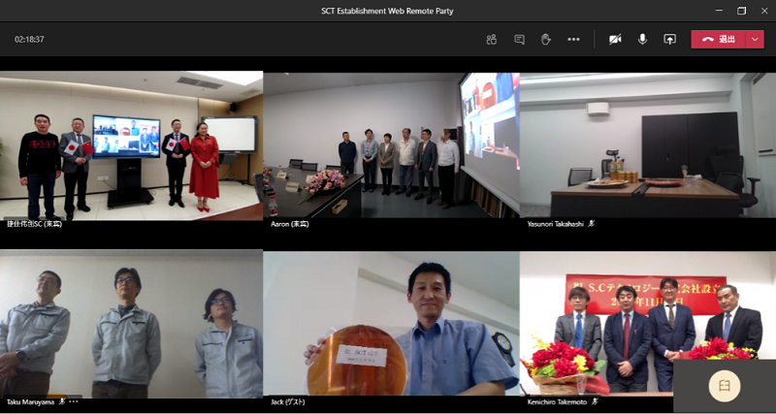Select the Yasunori Takahashi video tile
Image resolution: width=776 pixels, height=414 pixels.
click(647, 145)
